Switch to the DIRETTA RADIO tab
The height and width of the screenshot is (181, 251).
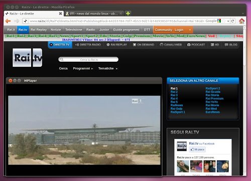pos(88,45)
